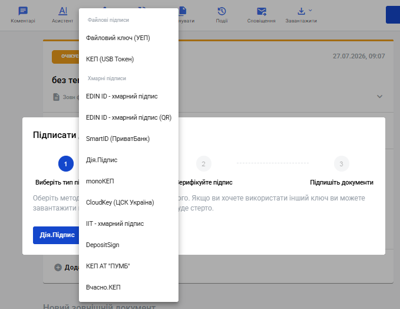
Task: Select Файловий ключ (УЕП) option
Action: click(x=128, y=38)
